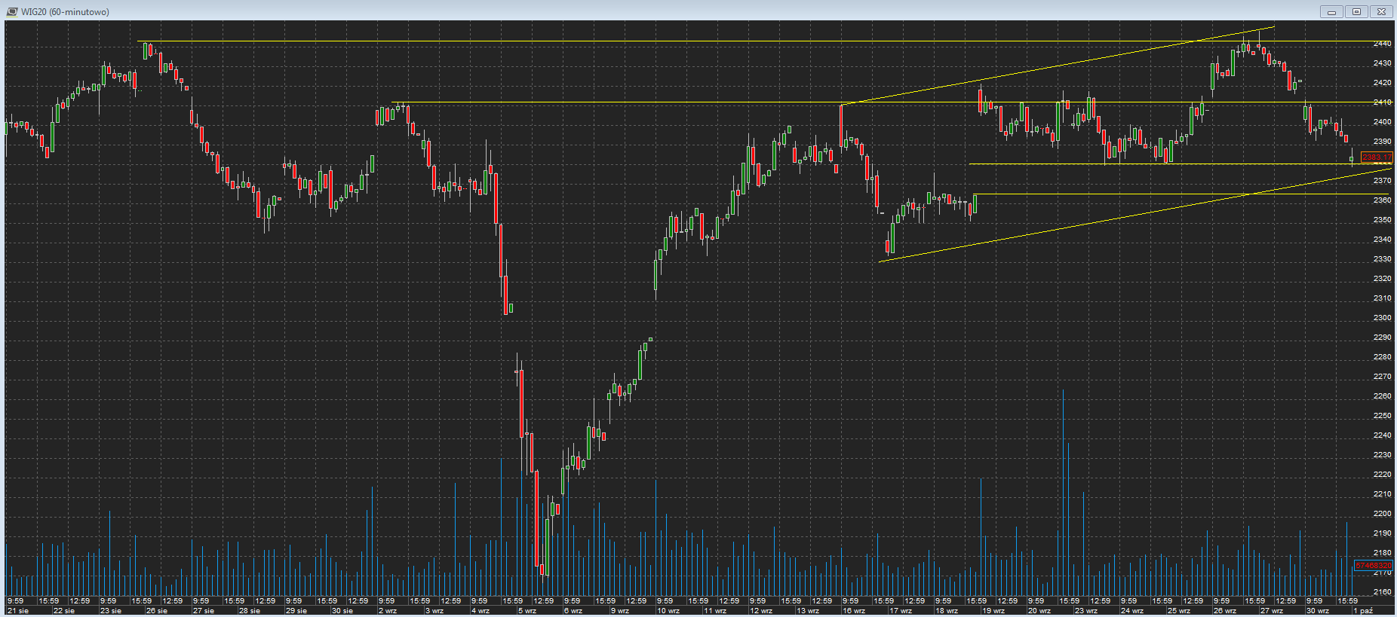Click the '26 sie' date label
This screenshot has width=1397, height=617.
point(157,611)
